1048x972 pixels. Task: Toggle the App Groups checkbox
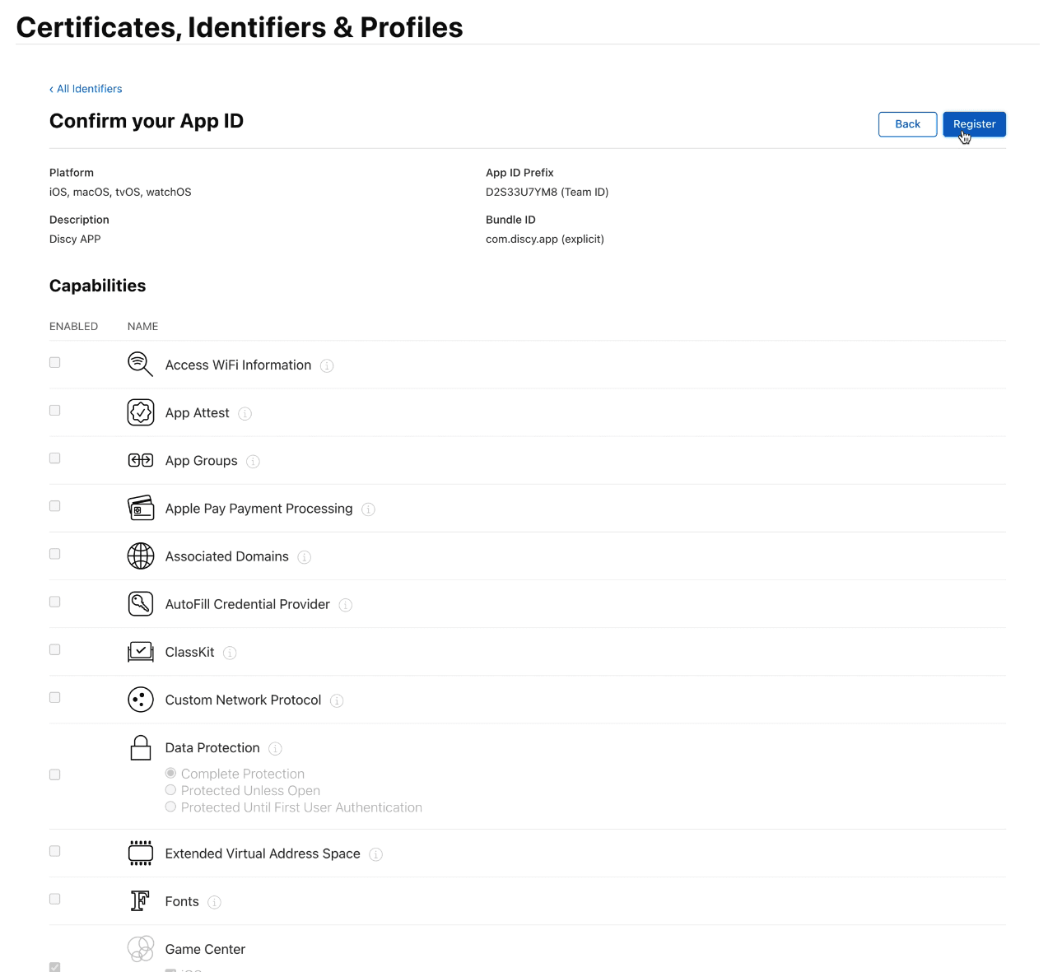pos(55,458)
